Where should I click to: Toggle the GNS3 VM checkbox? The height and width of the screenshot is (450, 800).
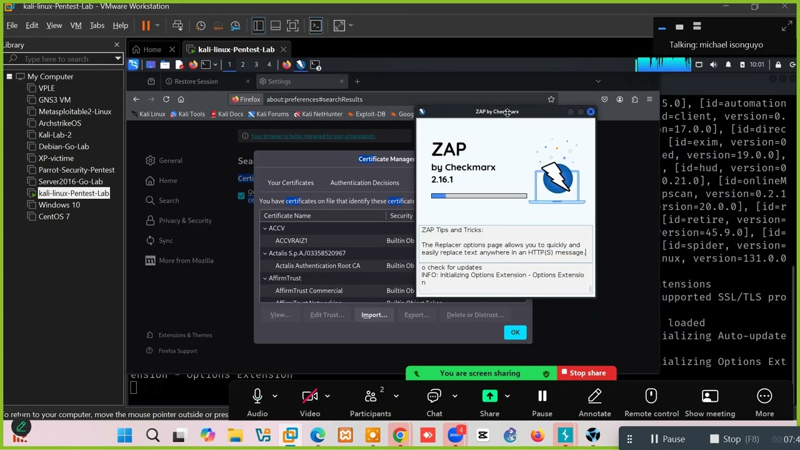(x=32, y=100)
